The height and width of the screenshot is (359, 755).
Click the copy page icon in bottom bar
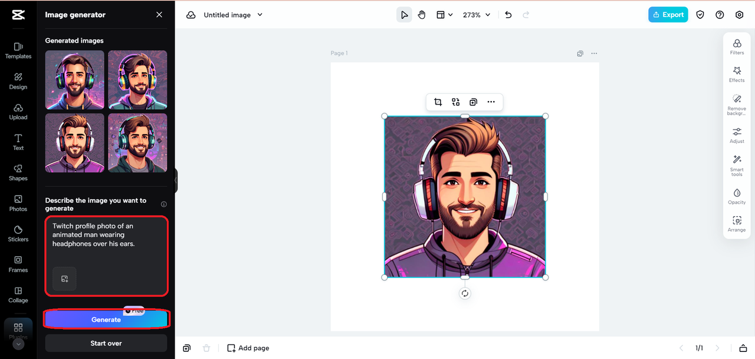(186, 348)
